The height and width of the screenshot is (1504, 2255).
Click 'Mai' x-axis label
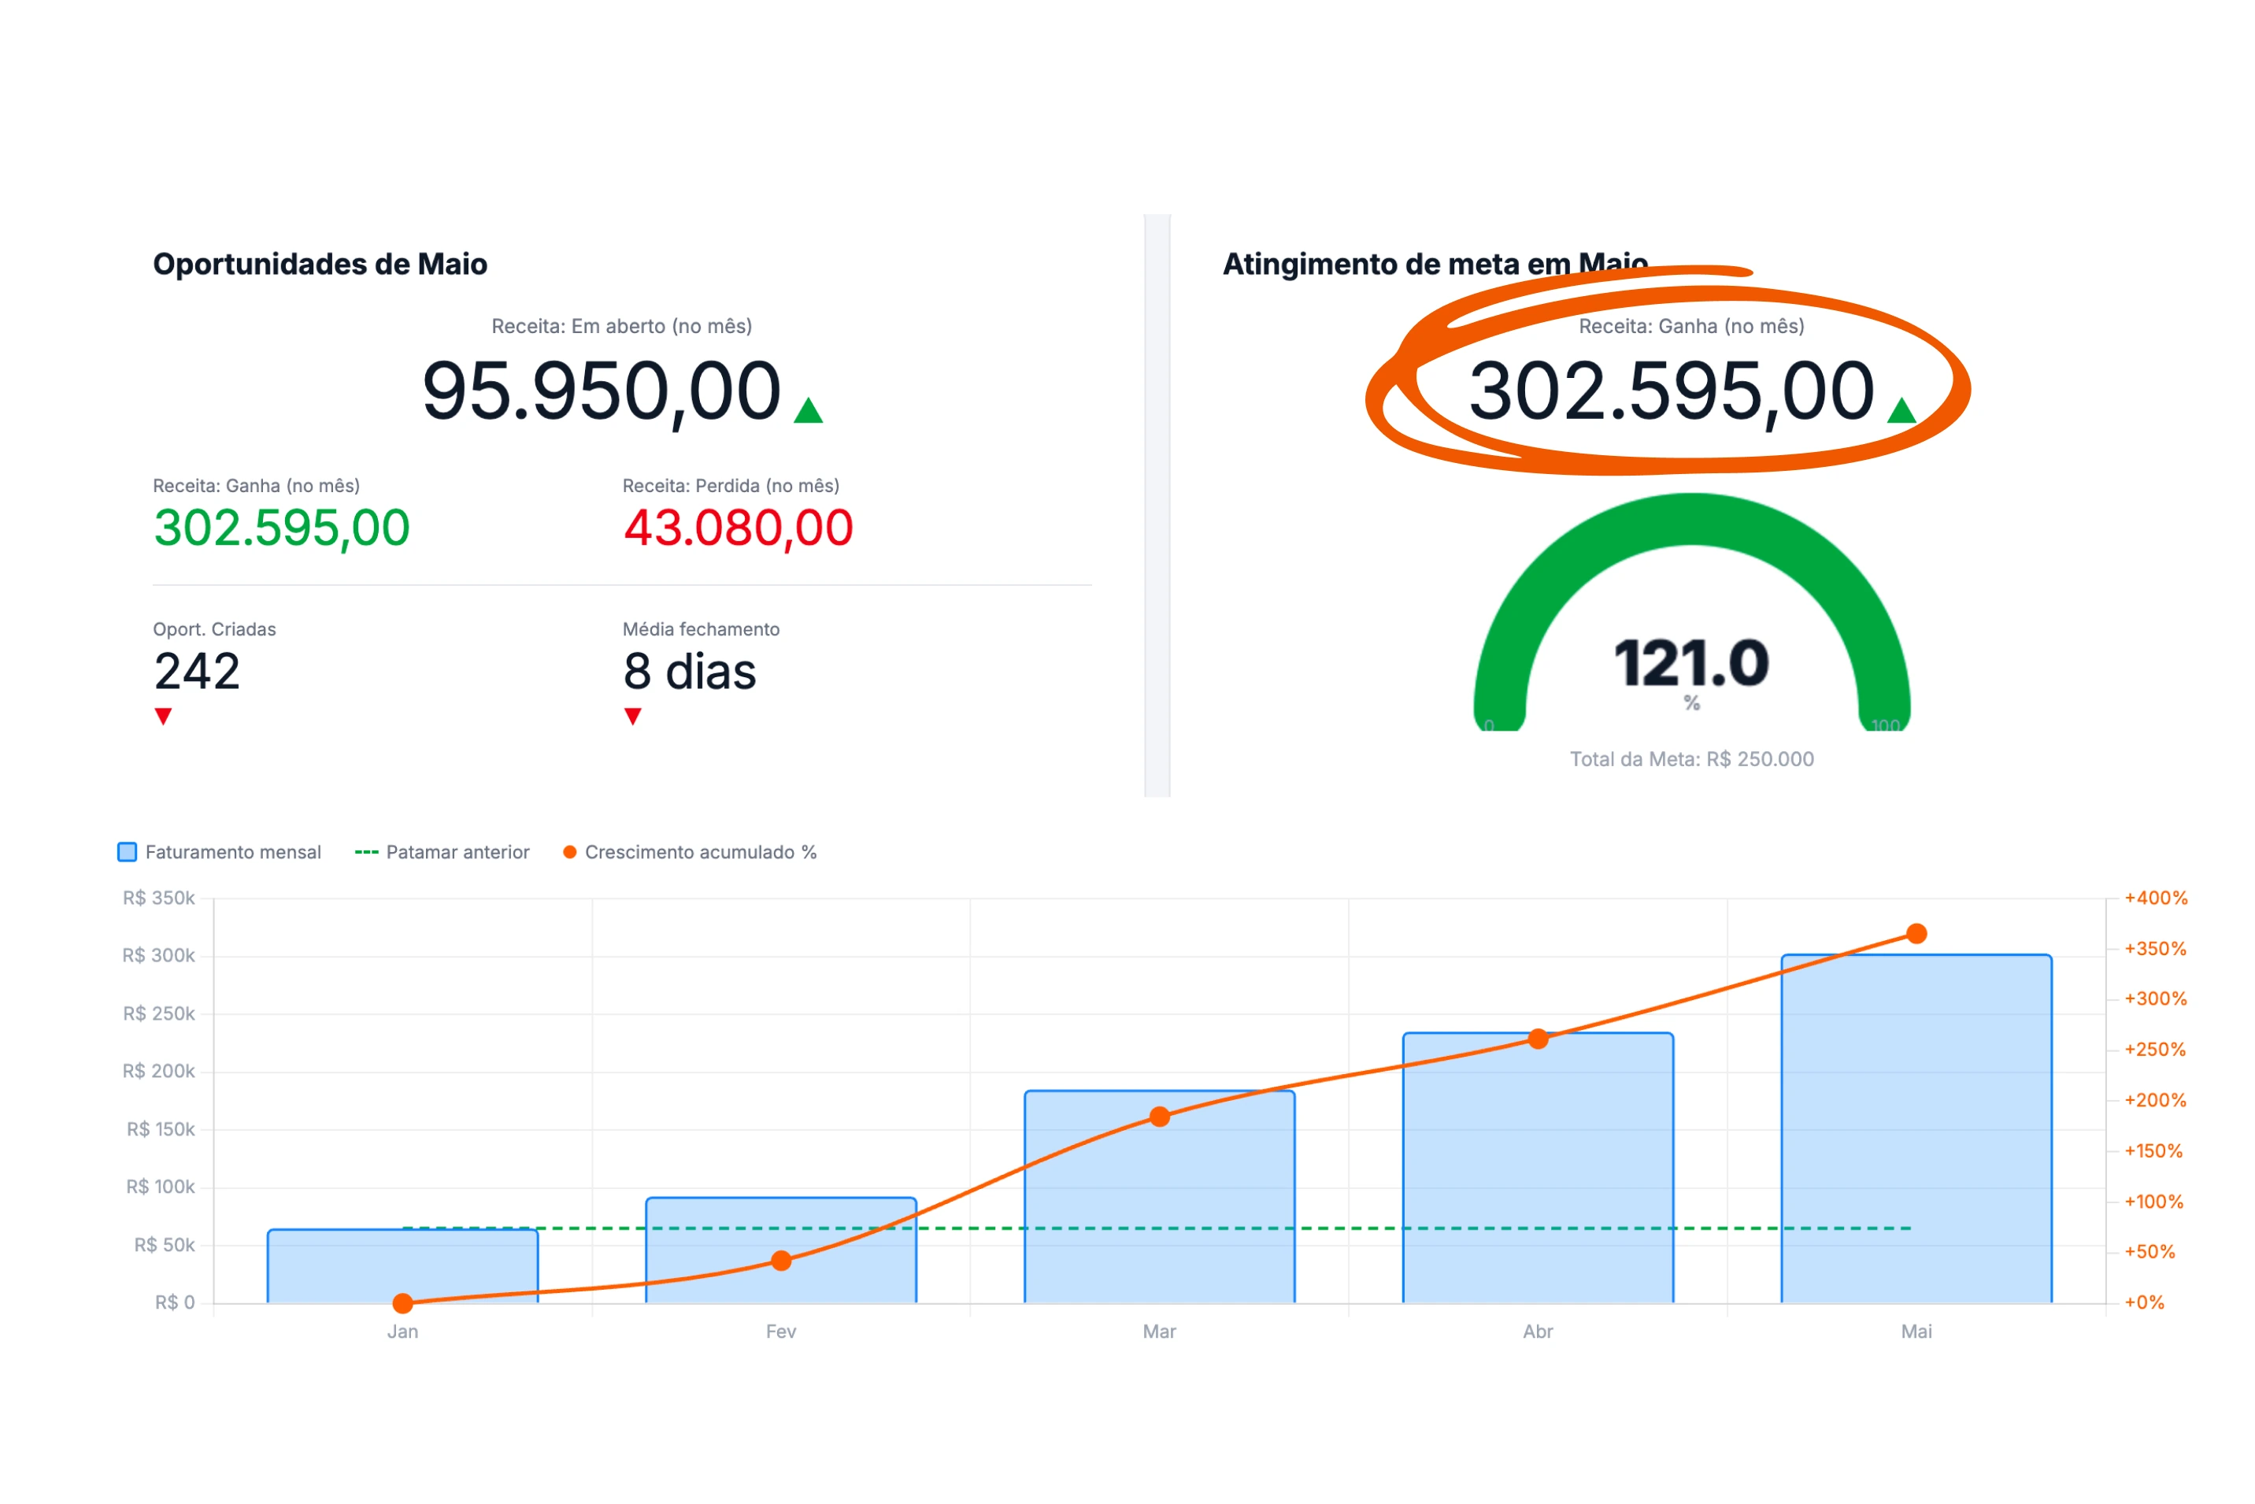pos(1916,1332)
